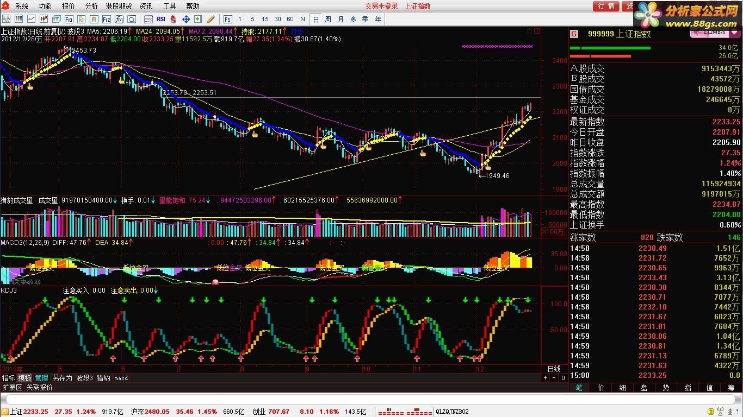The height and width of the screenshot is (417, 743).
Task: Click the RSI indicator icon
Action: pyautogui.click(x=160, y=19)
